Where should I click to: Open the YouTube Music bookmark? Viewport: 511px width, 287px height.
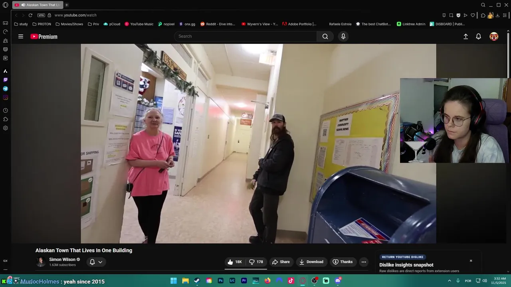139,24
